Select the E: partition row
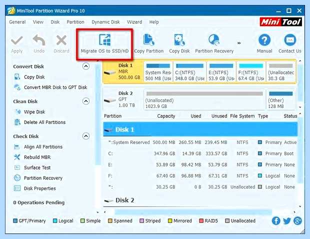Image resolution: width=310 pixels, height=239 pixels. [200, 164]
